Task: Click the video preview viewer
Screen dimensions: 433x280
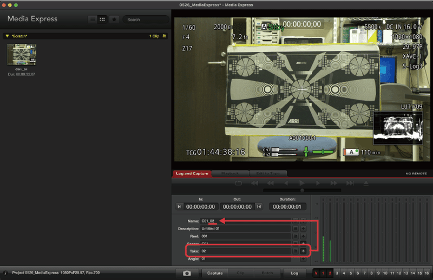Action: pos(302,89)
